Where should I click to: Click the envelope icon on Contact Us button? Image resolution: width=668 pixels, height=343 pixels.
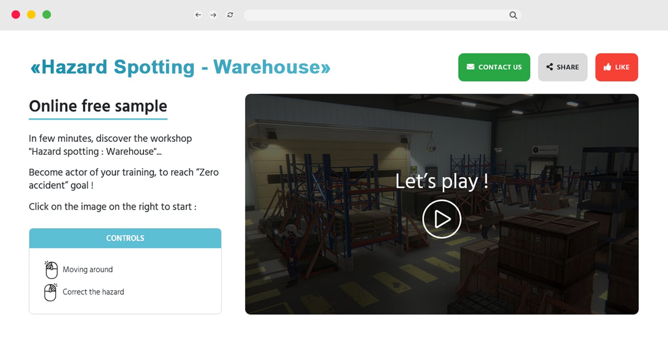pos(471,67)
